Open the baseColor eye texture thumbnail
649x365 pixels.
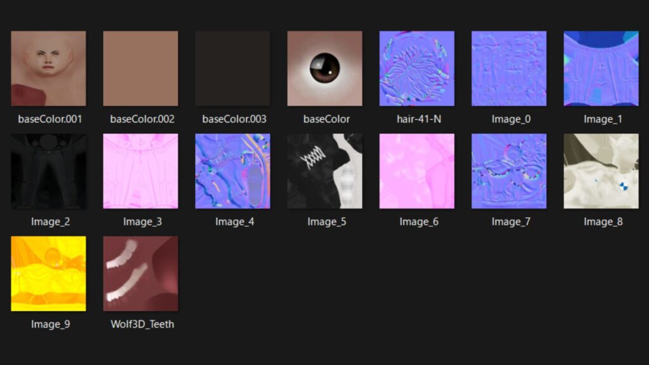[324, 68]
